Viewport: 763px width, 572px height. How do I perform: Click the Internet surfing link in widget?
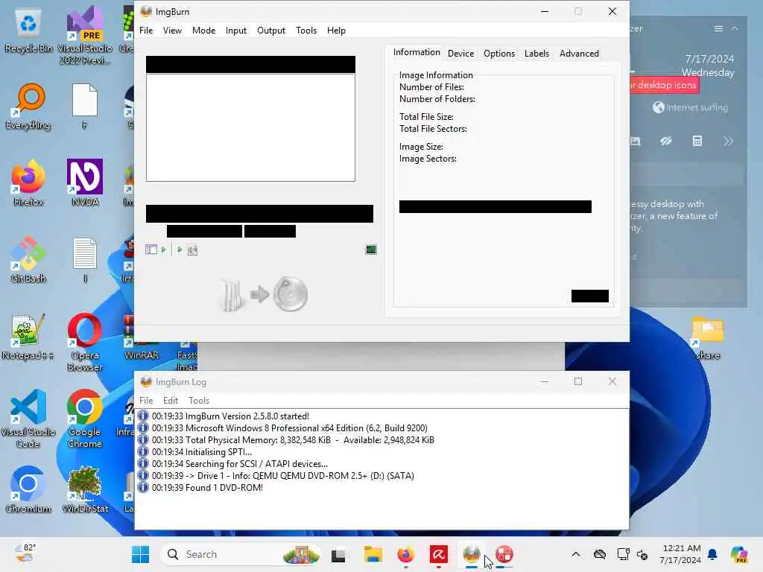coord(691,107)
